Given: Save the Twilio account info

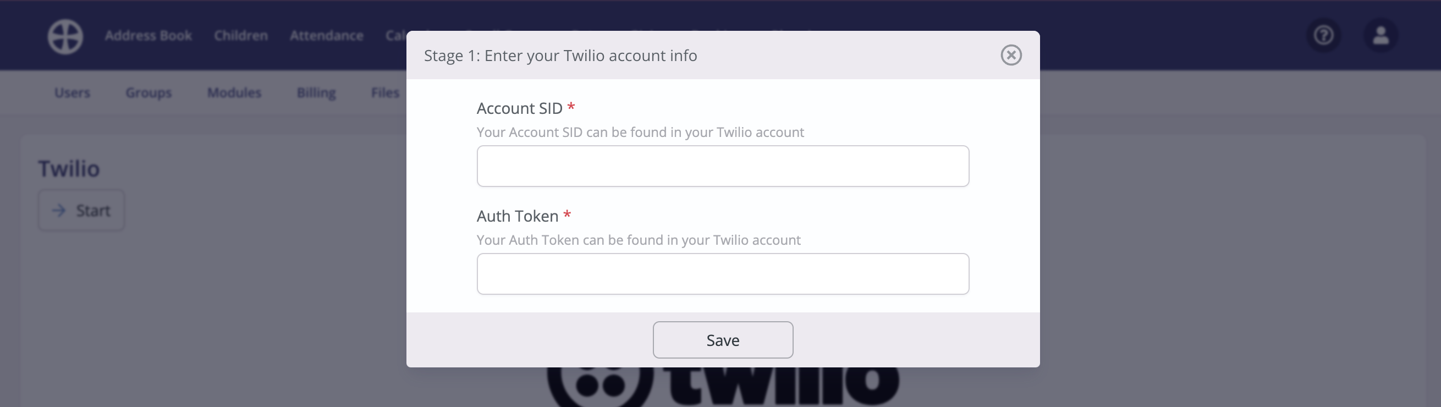Looking at the screenshot, I should [723, 340].
